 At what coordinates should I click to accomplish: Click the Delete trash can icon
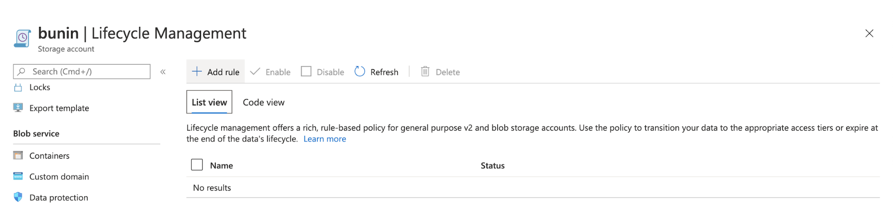(425, 71)
